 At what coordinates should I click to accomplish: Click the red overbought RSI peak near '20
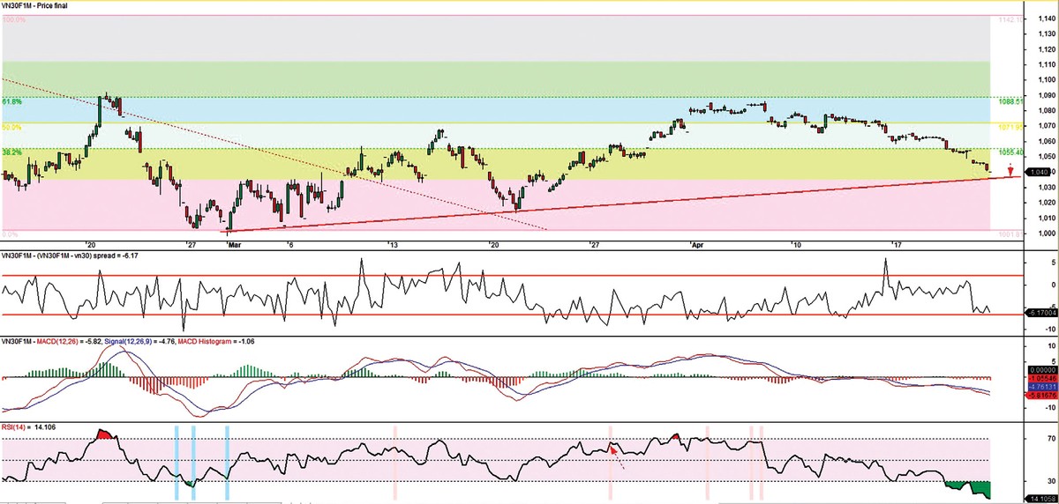[x=105, y=409]
